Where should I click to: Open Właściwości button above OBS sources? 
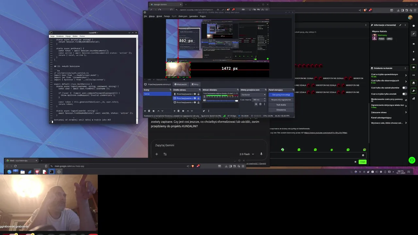coord(181,84)
